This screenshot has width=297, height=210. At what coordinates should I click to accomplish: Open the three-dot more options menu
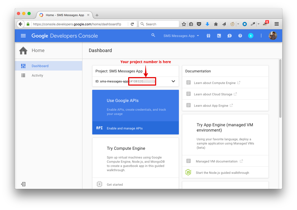point(261,36)
